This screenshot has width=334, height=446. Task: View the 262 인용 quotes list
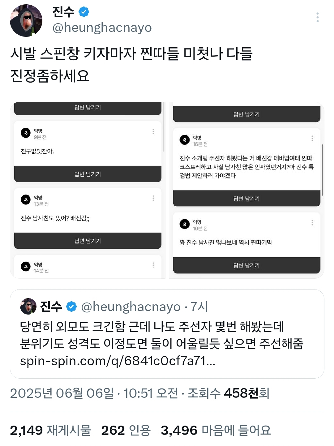point(126,430)
